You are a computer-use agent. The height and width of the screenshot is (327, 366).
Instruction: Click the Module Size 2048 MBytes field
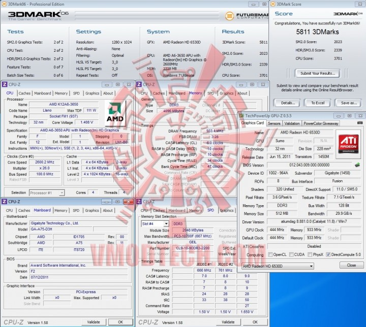click(x=193, y=230)
